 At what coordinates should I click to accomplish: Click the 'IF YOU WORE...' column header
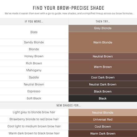[x=34, y=21]
